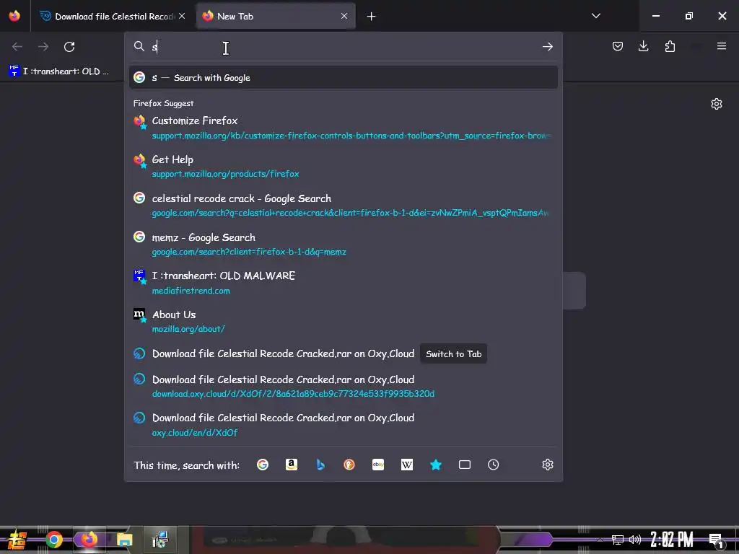Launch Chrome from the taskbar
739x554 pixels.
tap(53, 540)
